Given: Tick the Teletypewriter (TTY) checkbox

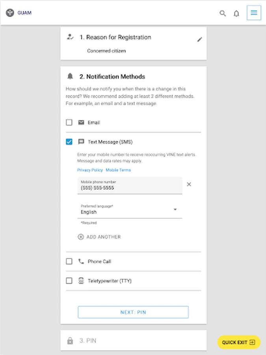Looking at the screenshot, I should [69, 281].
